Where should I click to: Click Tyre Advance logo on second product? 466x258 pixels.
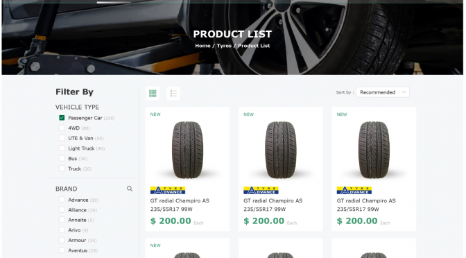click(x=261, y=190)
